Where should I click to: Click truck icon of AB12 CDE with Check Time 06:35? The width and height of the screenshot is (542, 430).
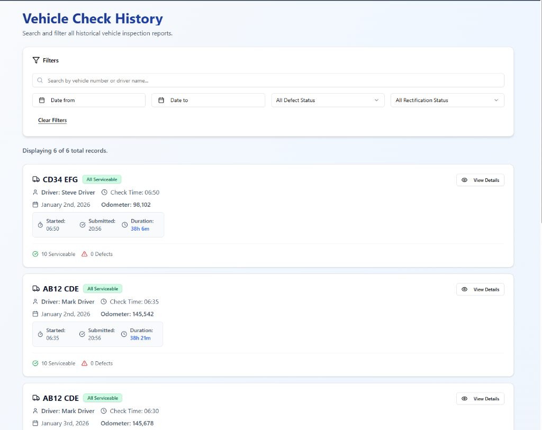(x=36, y=288)
